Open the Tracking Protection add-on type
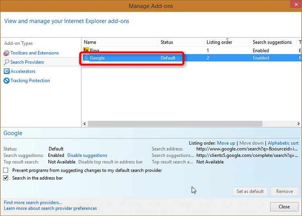 30,80
